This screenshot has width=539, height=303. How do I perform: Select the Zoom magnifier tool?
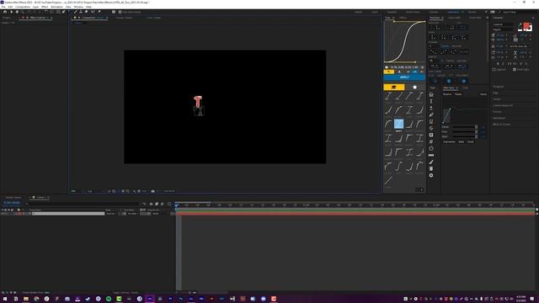[x=23, y=12]
